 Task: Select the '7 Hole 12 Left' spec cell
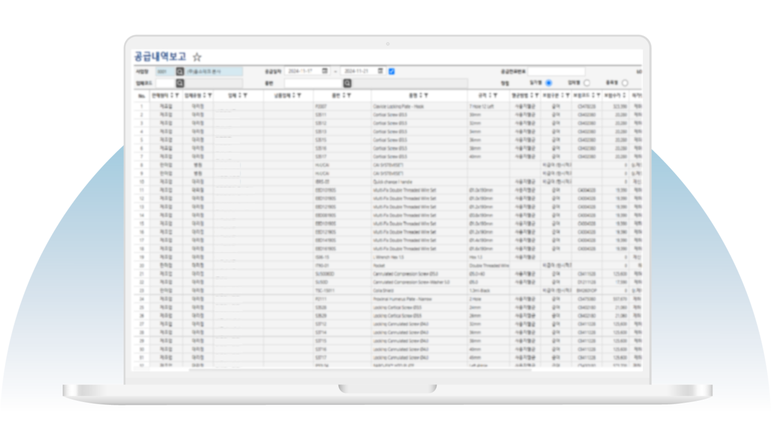pos(489,106)
